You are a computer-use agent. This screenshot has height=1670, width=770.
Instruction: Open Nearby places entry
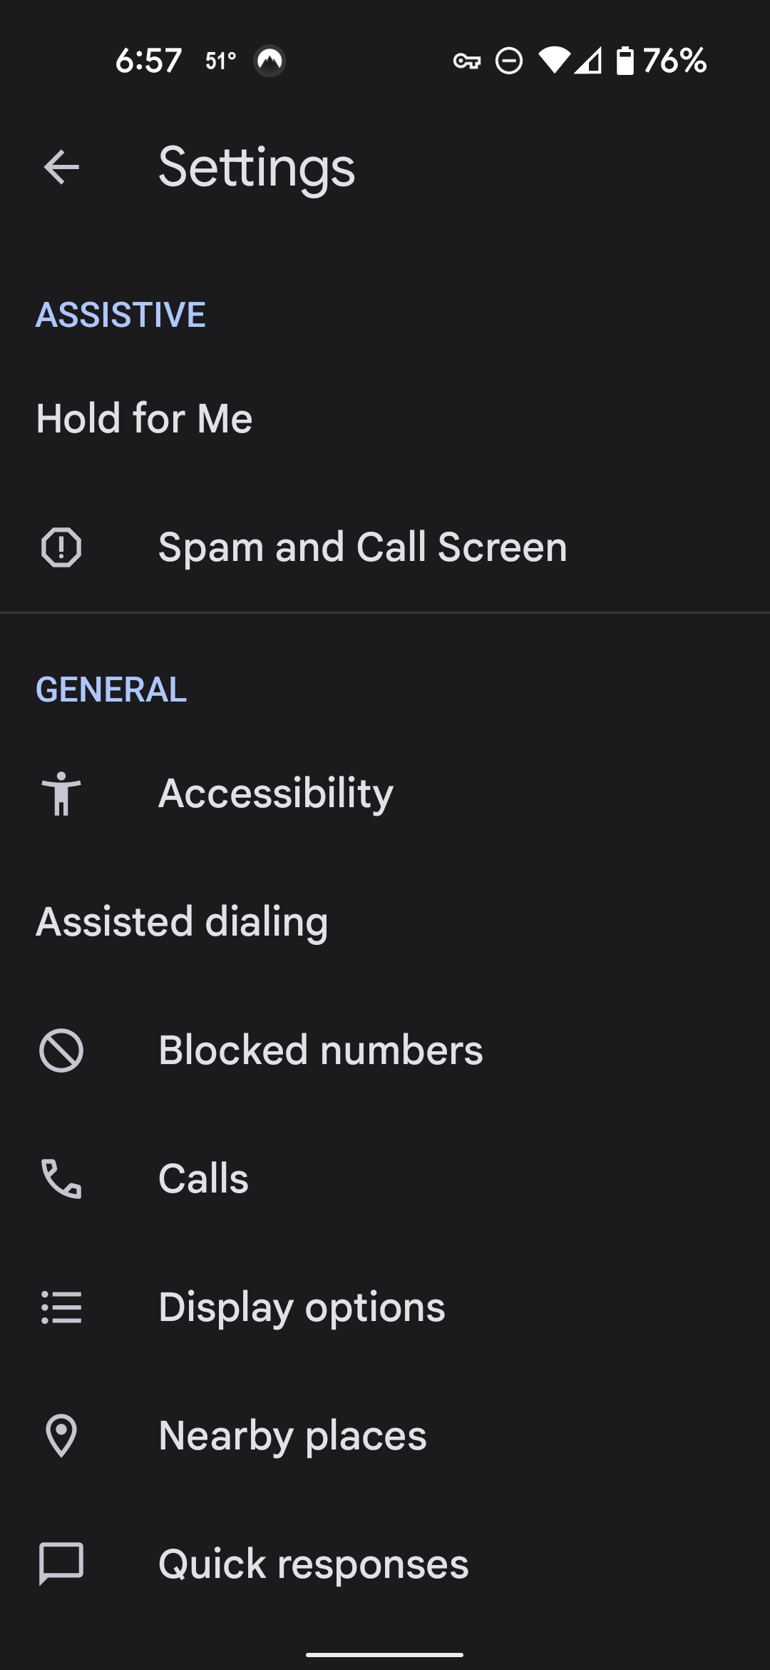pos(385,1435)
